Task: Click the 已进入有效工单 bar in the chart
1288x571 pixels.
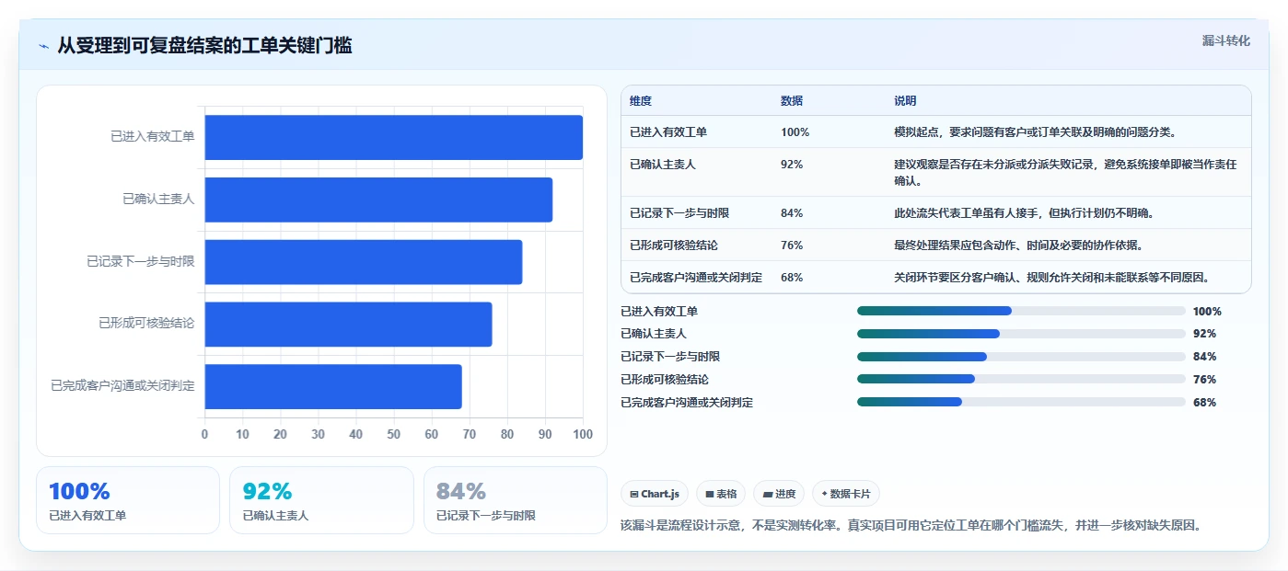Action: pyautogui.click(x=393, y=137)
